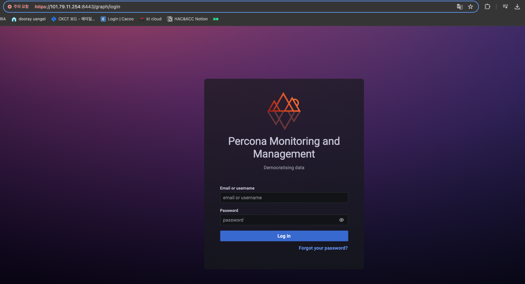Bookmark this page with star icon

coord(471,7)
